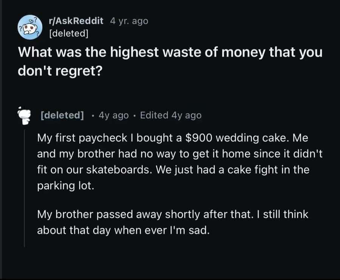Click the comment's "4y ago" timestamp
This screenshot has height=280, width=340.
click(x=113, y=115)
